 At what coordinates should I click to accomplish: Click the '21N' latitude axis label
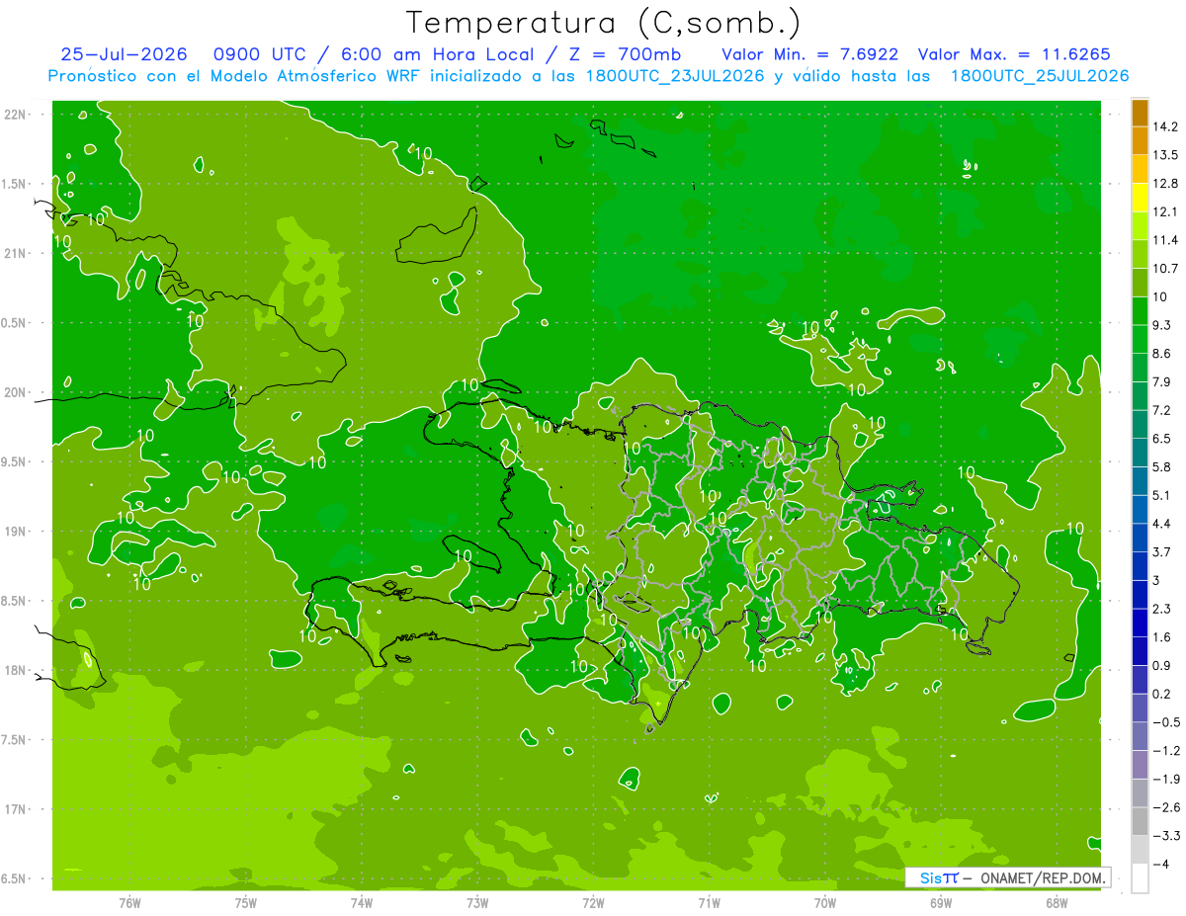point(16,253)
